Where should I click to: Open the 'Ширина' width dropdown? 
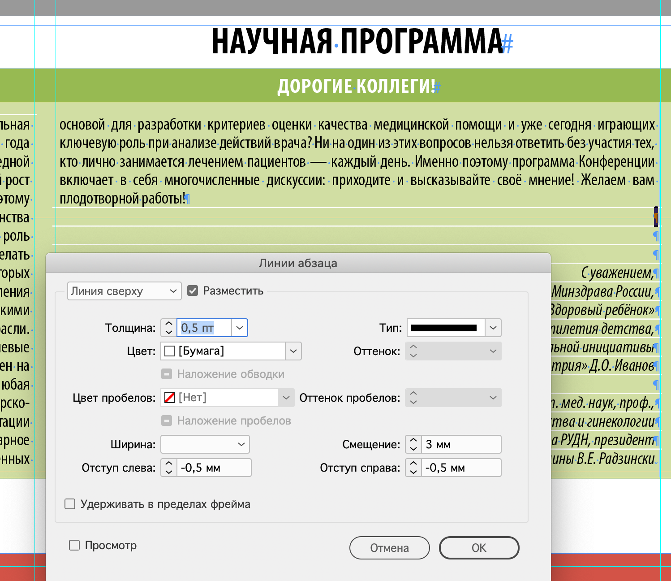tap(205, 444)
